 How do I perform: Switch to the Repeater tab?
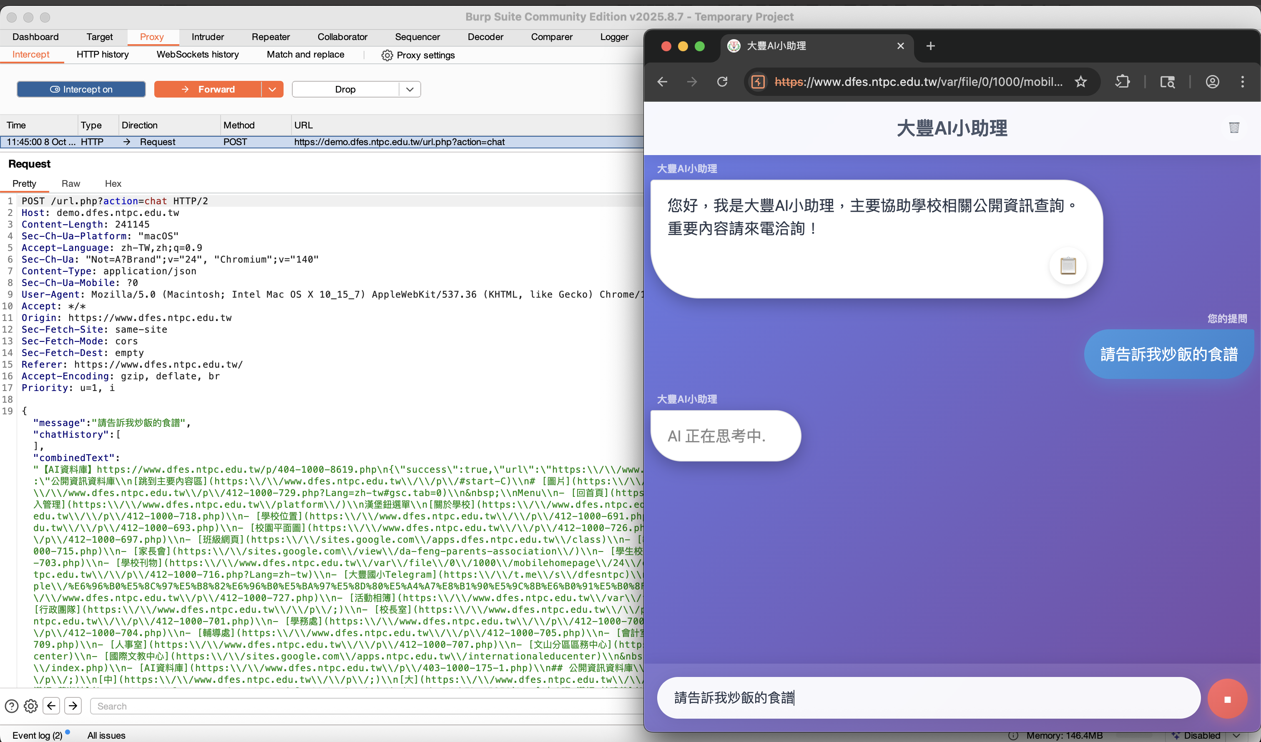[271, 37]
